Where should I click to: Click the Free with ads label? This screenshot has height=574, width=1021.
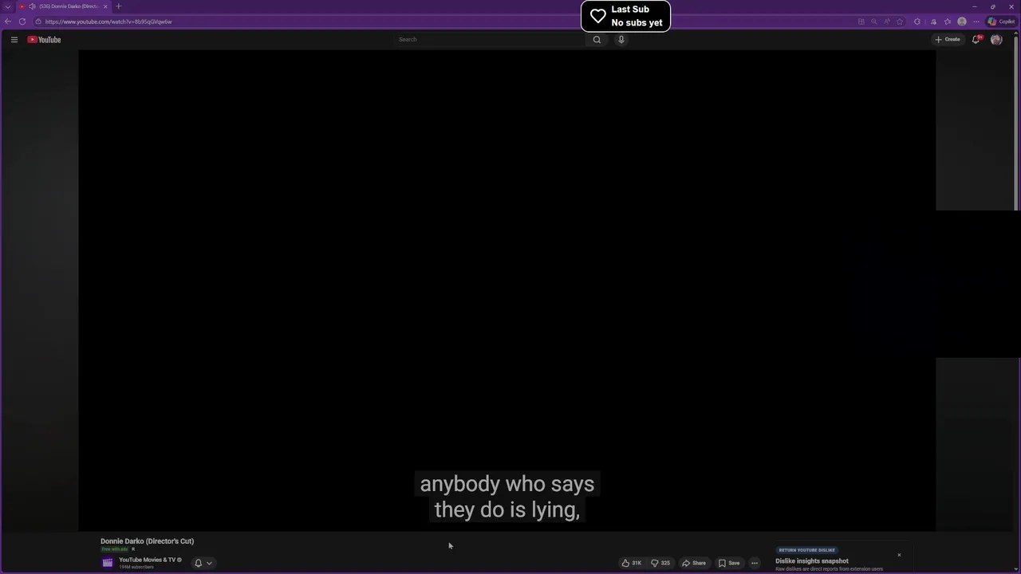coord(115,549)
